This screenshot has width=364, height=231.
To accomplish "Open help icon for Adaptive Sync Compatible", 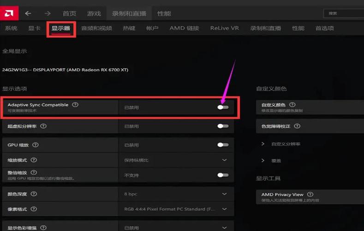I will click(75, 104).
